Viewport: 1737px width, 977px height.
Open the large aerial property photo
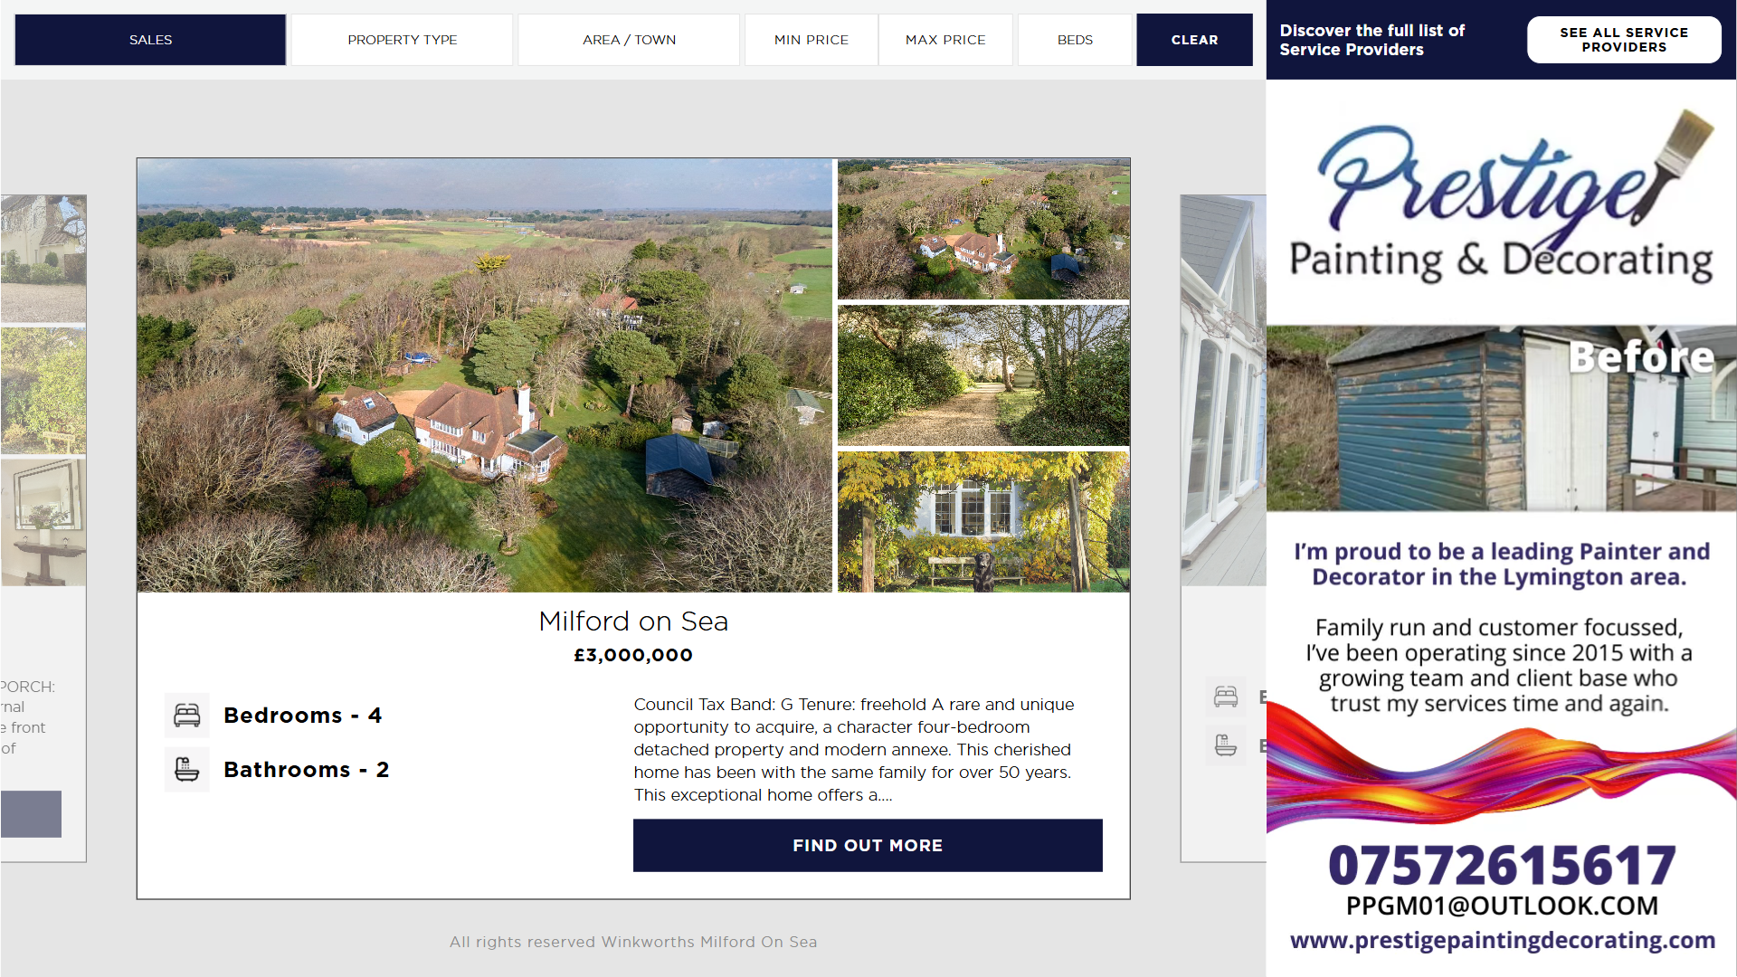pos(485,375)
